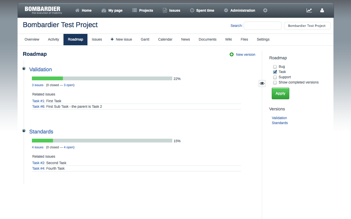Click the Standards 15% progress bar
This screenshot has height=219, width=351.
(x=102, y=141)
